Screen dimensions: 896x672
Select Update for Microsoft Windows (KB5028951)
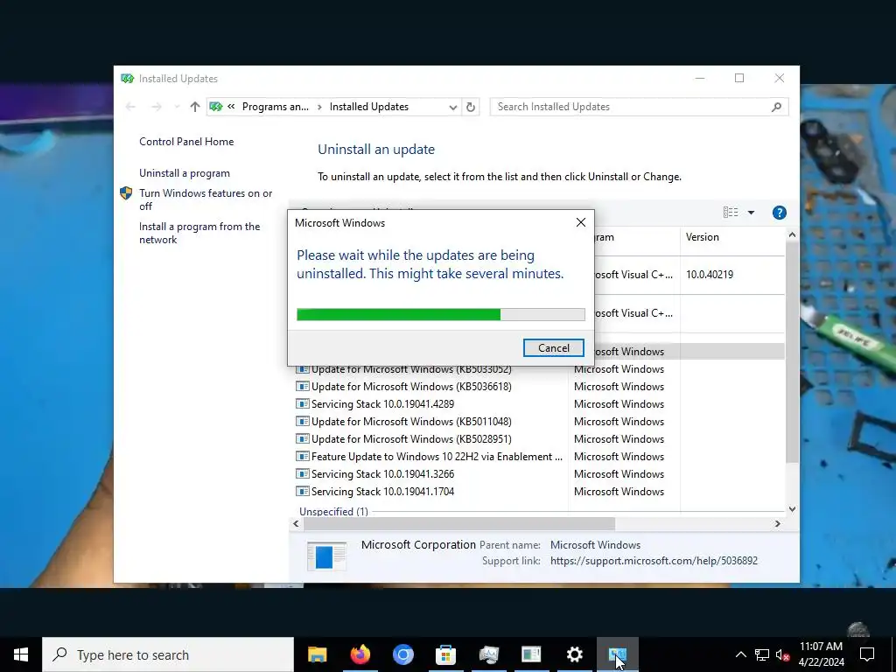(411, 439)
